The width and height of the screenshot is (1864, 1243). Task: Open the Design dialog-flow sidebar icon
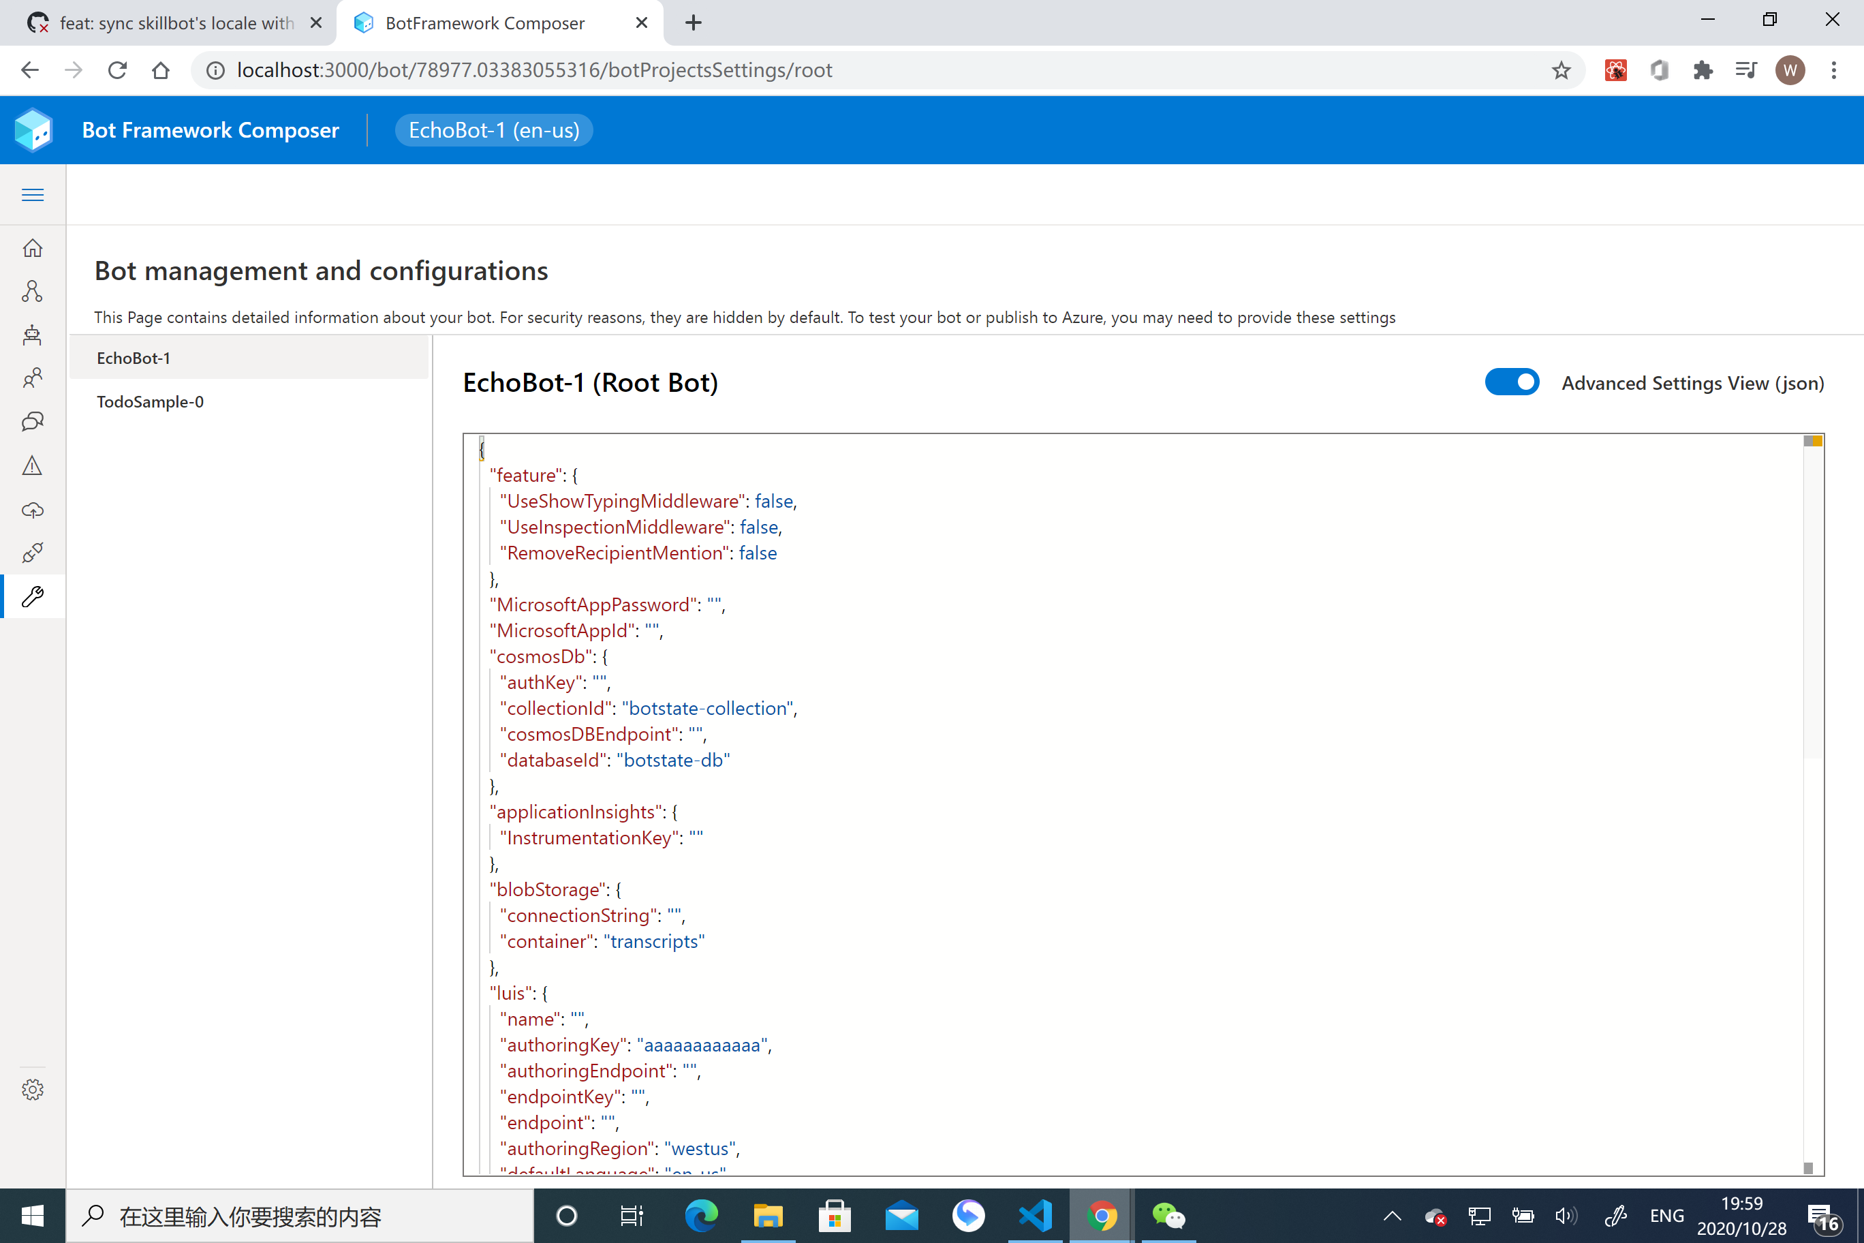(33, 292)
